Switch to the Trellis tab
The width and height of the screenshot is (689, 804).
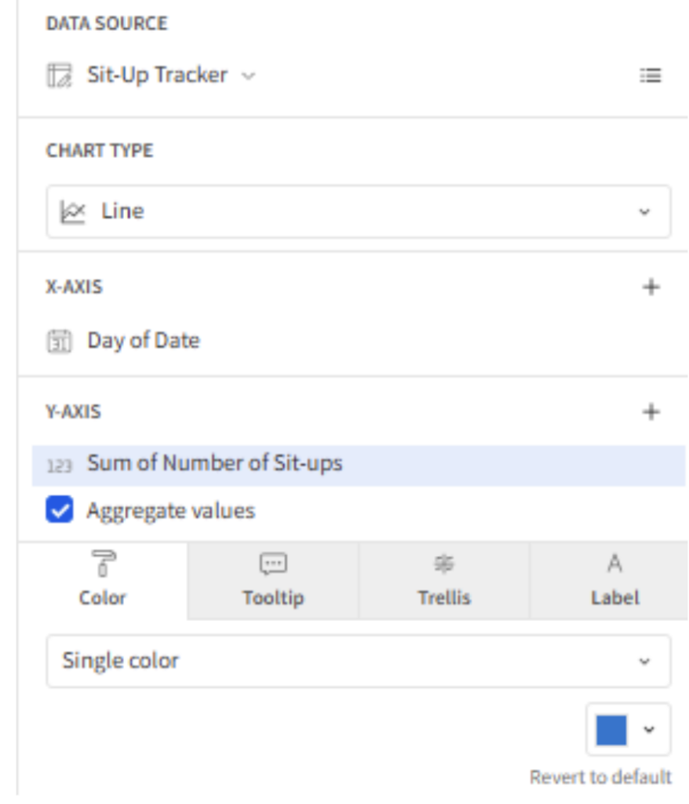[444, 580]
